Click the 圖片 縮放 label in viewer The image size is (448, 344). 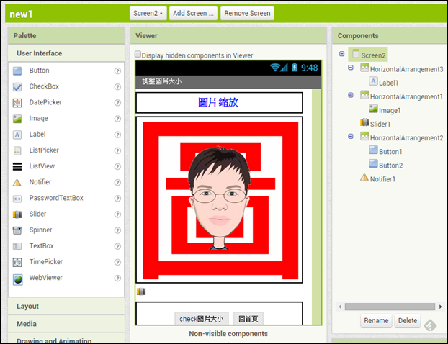click(x=218, y=102)
